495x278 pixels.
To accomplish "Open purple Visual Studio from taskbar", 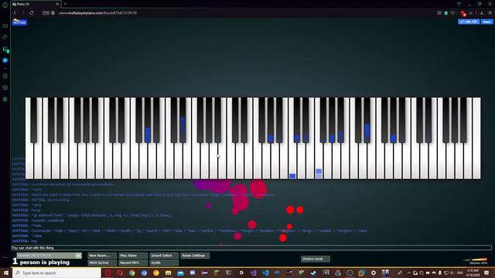I will (x=253, y=273).
